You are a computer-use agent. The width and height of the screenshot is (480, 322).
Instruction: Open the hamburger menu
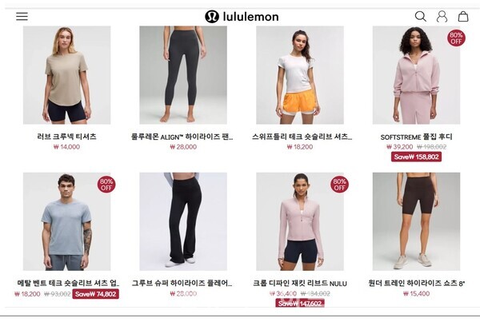coord(22,16)
